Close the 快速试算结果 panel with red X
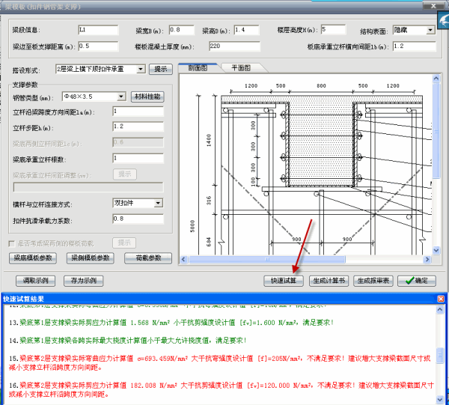Screen dimensions: 449x405 441,299
